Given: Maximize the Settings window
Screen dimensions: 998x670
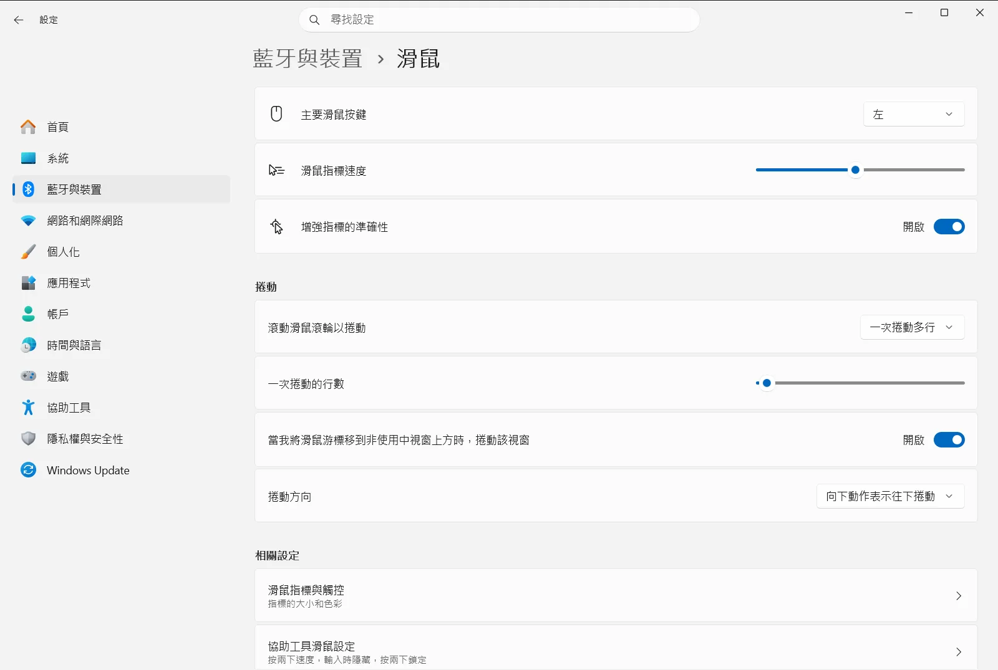Looking at the screenshot, I should pyautogui.click(x=944, y=13).
